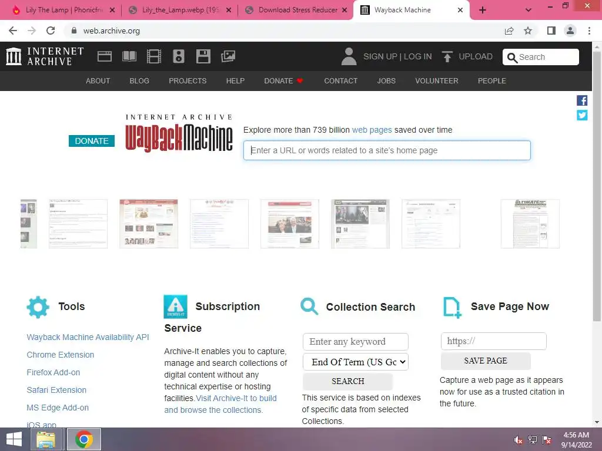Image resolution: width=602 pixels, height=451 pixels.
Task: Bookmark this page with star icon
Action: tap(528, 31)
